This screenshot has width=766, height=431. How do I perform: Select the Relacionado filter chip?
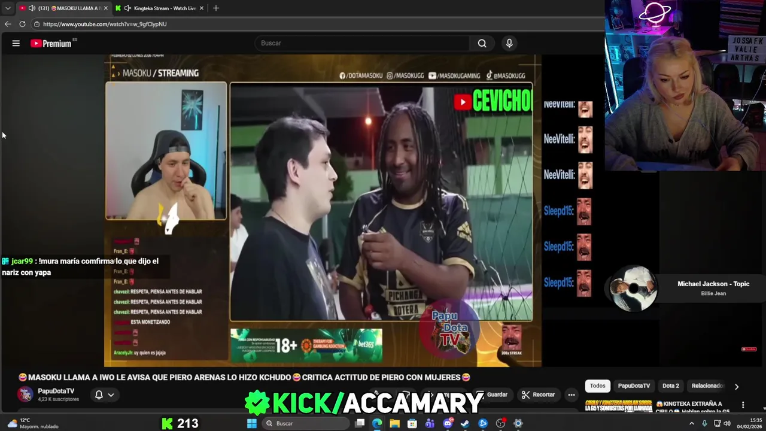(x=707, y=386)
